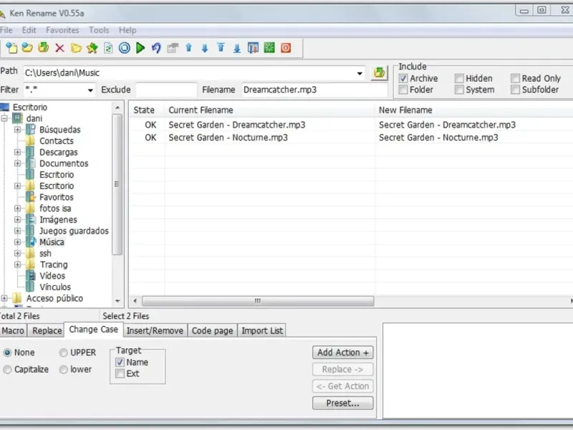Screen dimensions: 573x430
Task: Enable the Subfolder checkbox
Action: (515, 90)
